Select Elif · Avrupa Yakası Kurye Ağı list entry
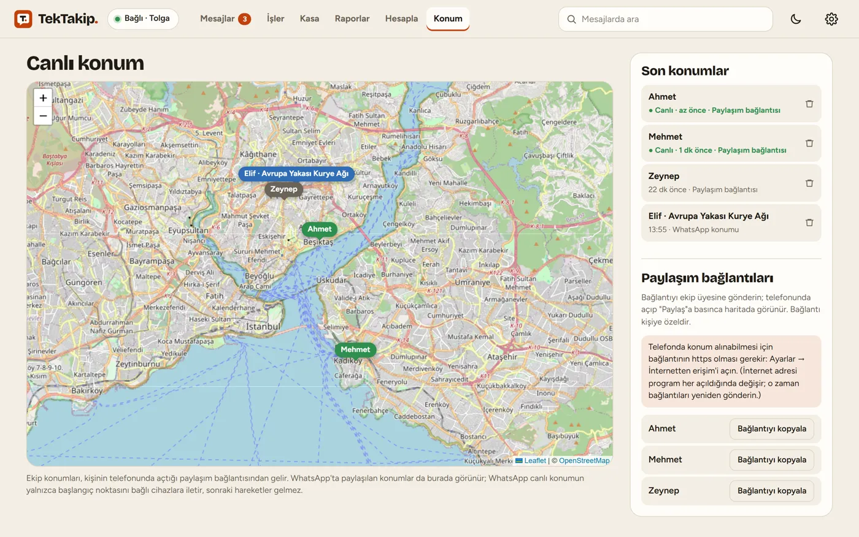859x537 pixels. coord(731,223)
